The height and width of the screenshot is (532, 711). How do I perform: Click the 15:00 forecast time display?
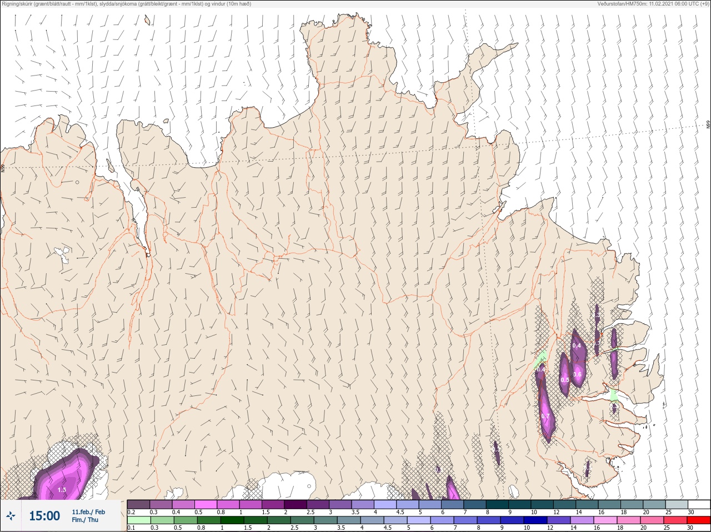(44, 516)
